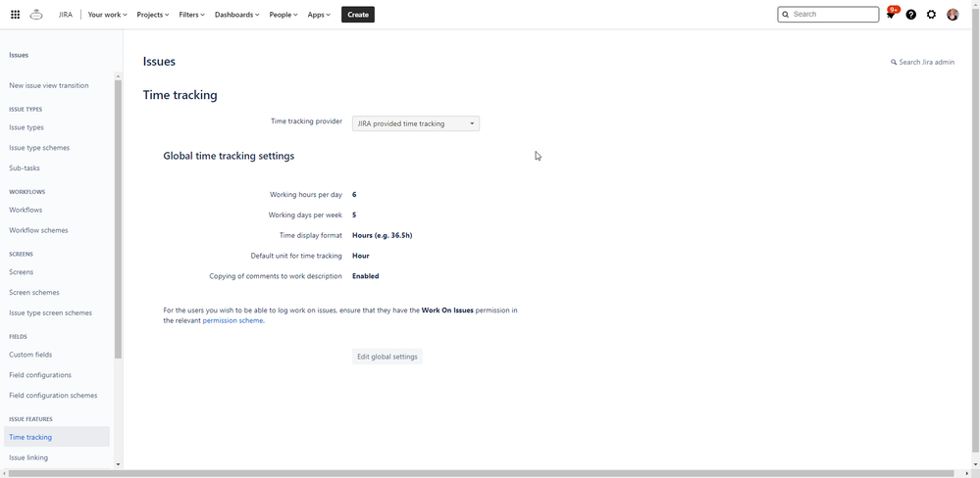Click the Enabled value for comment copying
This screenshot has width=980, height=478.
pos(366,276)
